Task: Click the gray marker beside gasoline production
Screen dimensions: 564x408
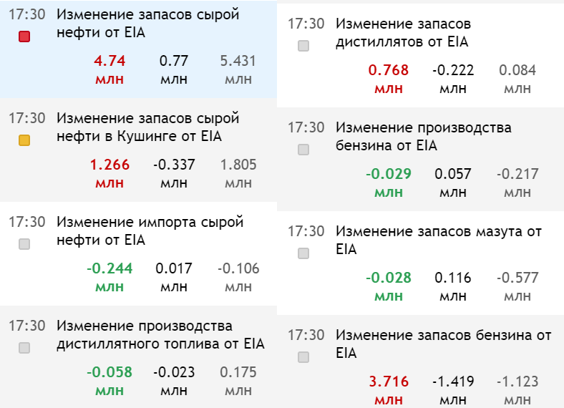Action: click(303, 150)
